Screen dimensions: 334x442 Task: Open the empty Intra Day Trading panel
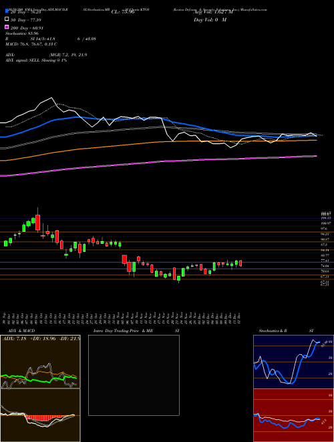[x=134, y=375]
